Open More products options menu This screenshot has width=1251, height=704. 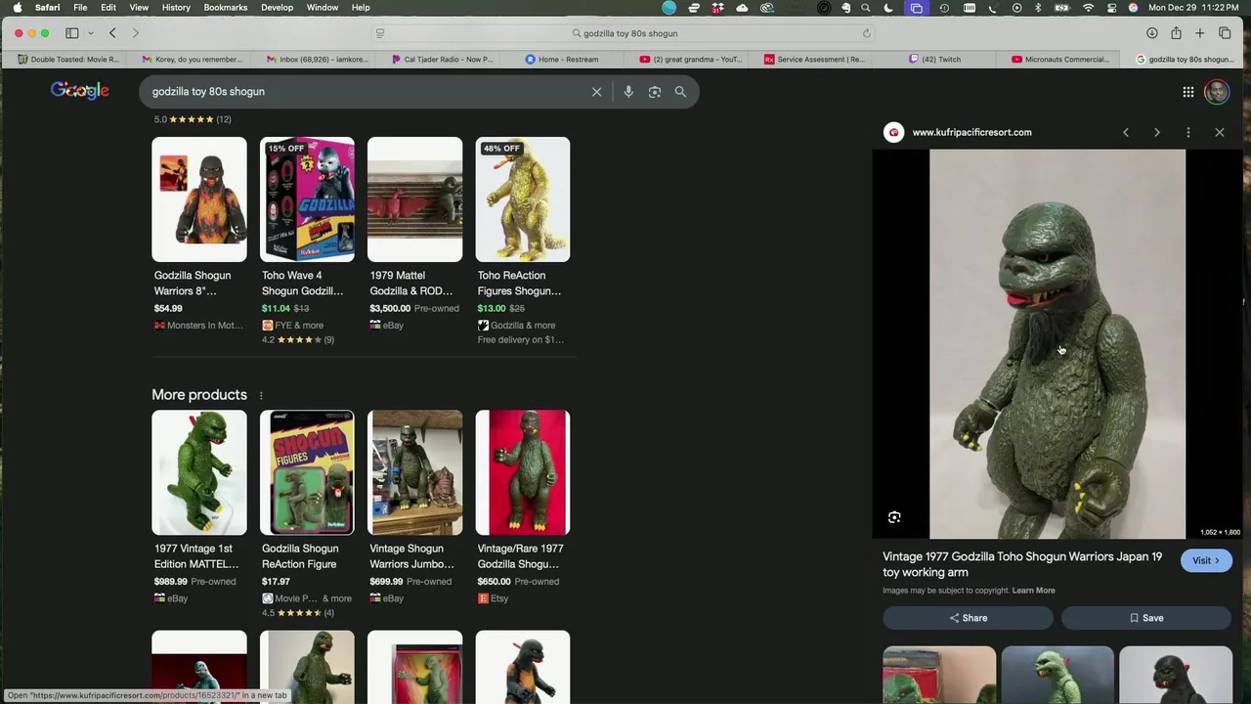point(261,395)
